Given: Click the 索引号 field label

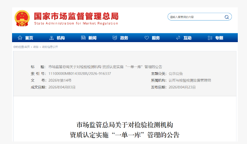Looking at the screenshot, I should [38, 74].
